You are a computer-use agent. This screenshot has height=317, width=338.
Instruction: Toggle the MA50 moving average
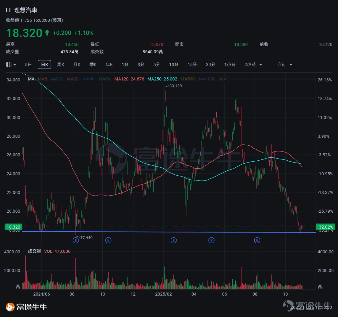pyautogui.click(x=89, y=79)
